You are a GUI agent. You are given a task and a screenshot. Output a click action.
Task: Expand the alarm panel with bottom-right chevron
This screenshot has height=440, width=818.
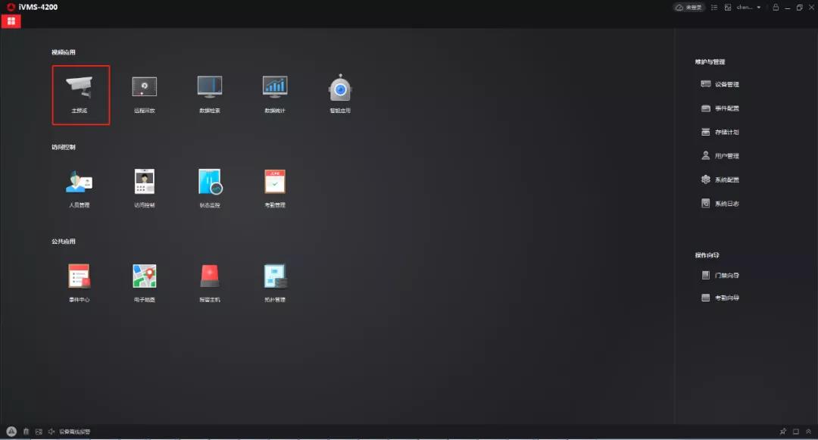(x=808, y=432)
